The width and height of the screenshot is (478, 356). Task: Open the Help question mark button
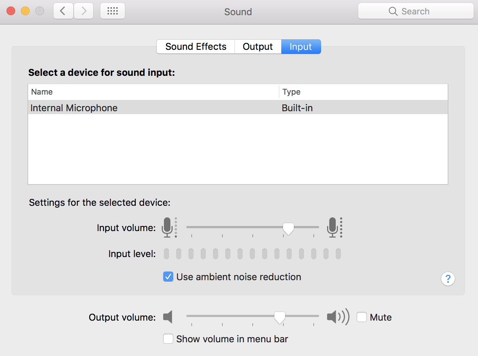(448, 279)
